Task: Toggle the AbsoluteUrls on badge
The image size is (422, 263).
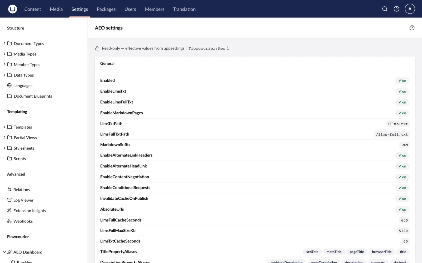Action: click(402, 209)
